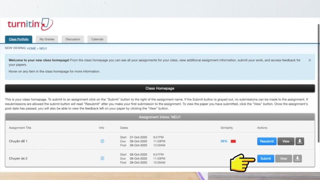
Task: Click the red similarity flag indicator
Action: [x=233, y=141]
